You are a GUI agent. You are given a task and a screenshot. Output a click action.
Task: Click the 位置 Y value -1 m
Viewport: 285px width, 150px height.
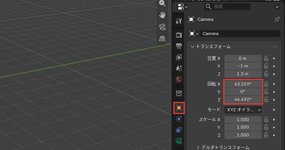pyautogui.click(x=243, y=66)
